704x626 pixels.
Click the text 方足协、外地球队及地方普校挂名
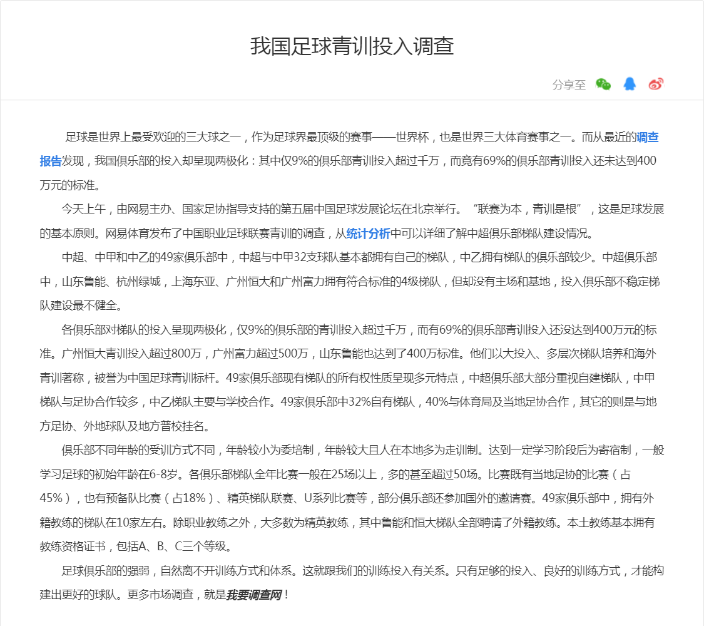[x=121, y=426]
